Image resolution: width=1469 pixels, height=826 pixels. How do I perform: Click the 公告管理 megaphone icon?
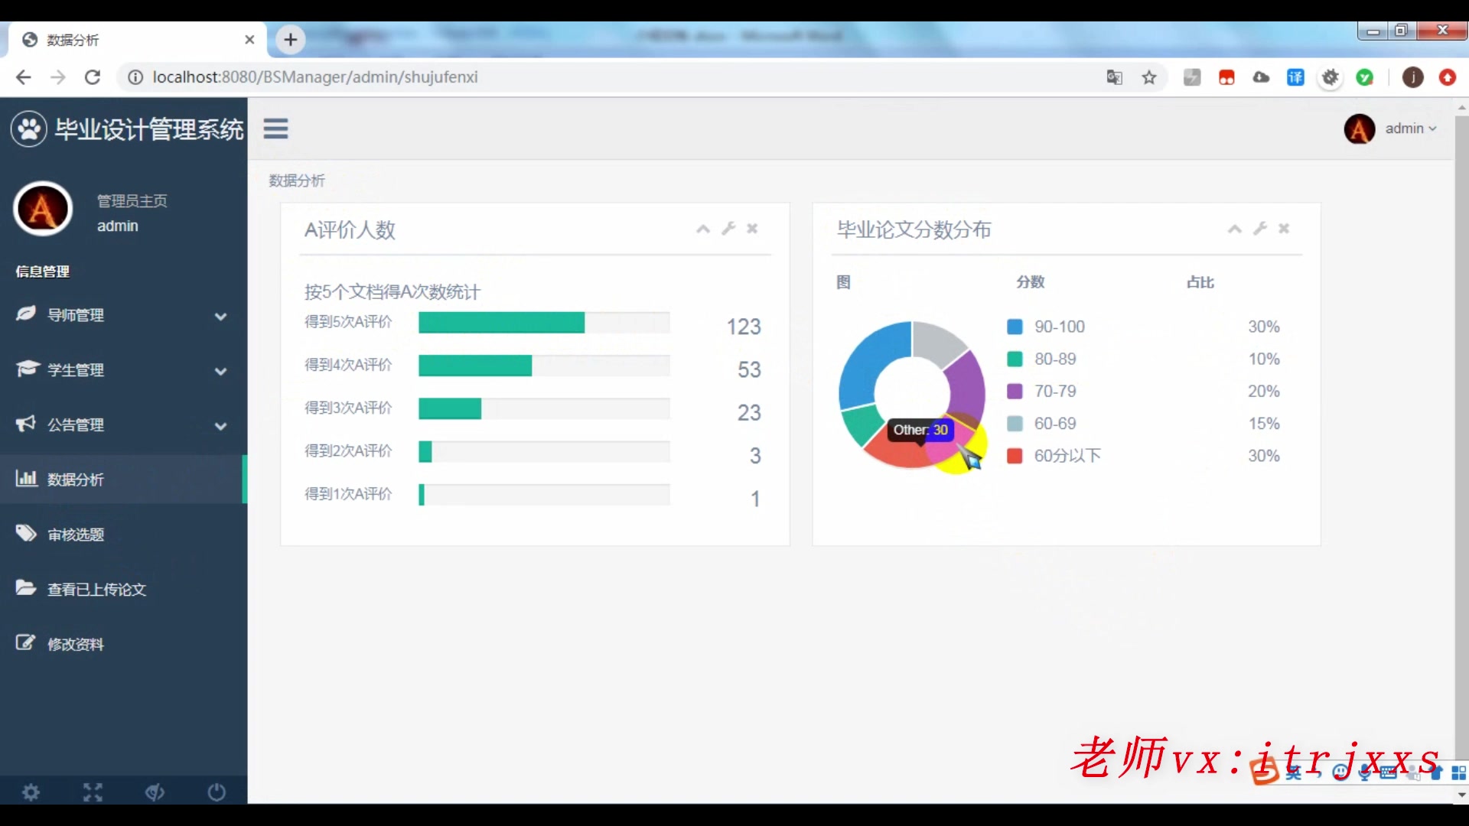pyautogui.click(x=26, y=424)
